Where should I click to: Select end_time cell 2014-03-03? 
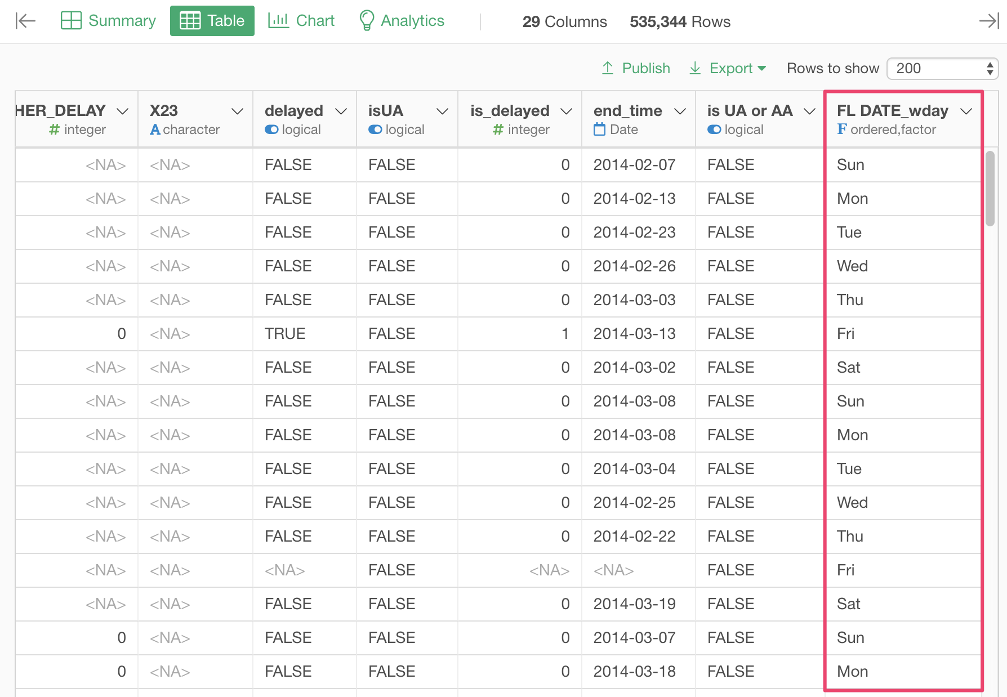point(639,300)
